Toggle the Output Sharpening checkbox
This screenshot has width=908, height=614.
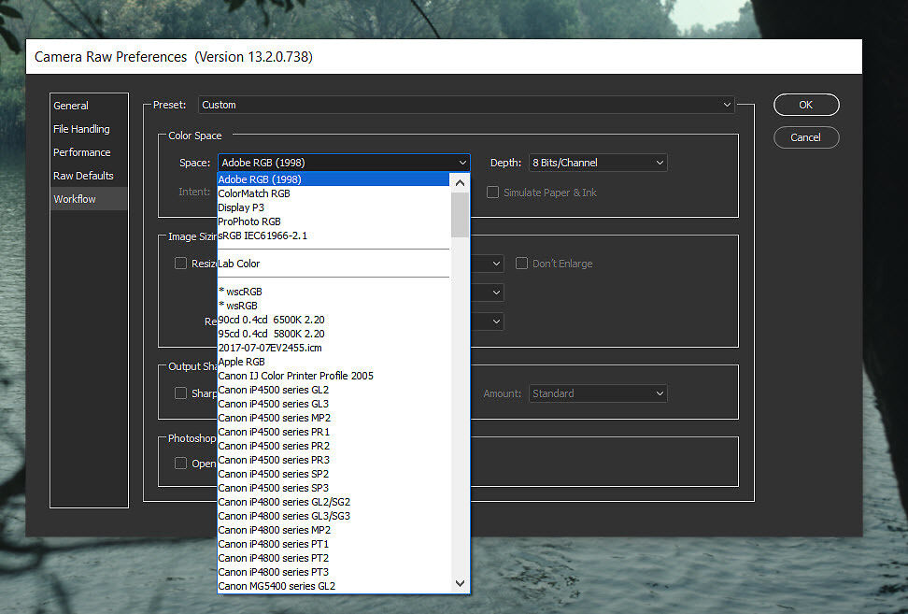[180, 393]
